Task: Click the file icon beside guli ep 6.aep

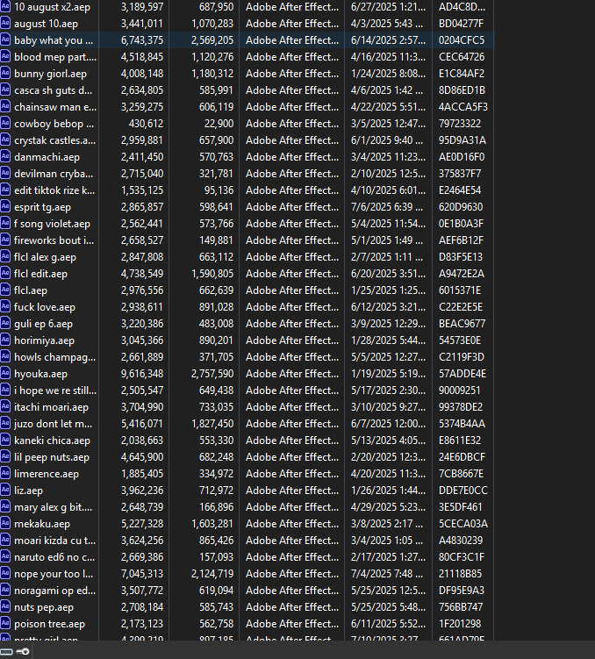Action: [x=5, y=323]
